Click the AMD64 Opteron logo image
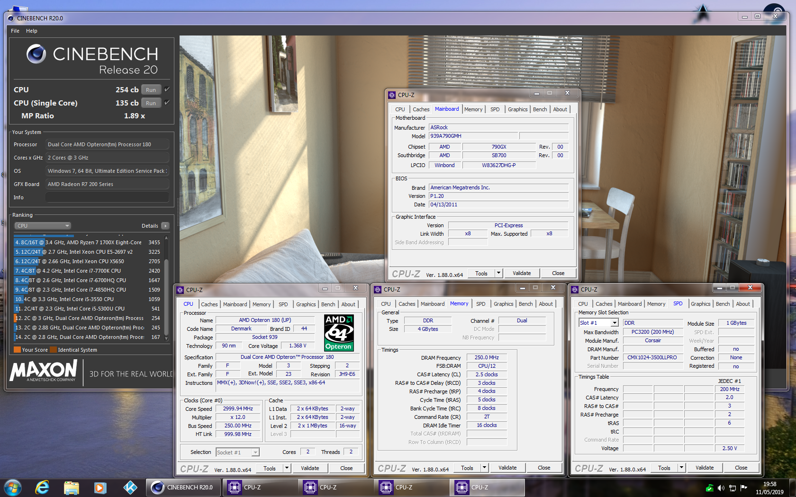The image size is (796, 497). [x=339, y=333]
